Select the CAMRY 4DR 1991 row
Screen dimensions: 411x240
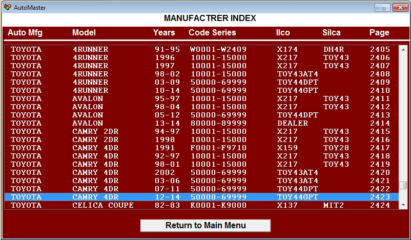pyautogui.click(x=201, y=148)
